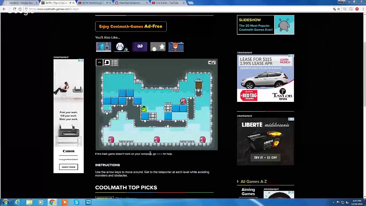
Task: Open the All Games A-Z link
Action: (254, 181)
